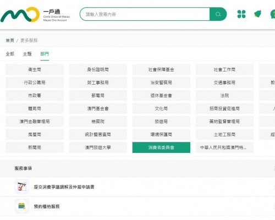Screen dimensions: 275x220
Task: Open the four-leaf apps grid icon
Action: click(241, 14)
